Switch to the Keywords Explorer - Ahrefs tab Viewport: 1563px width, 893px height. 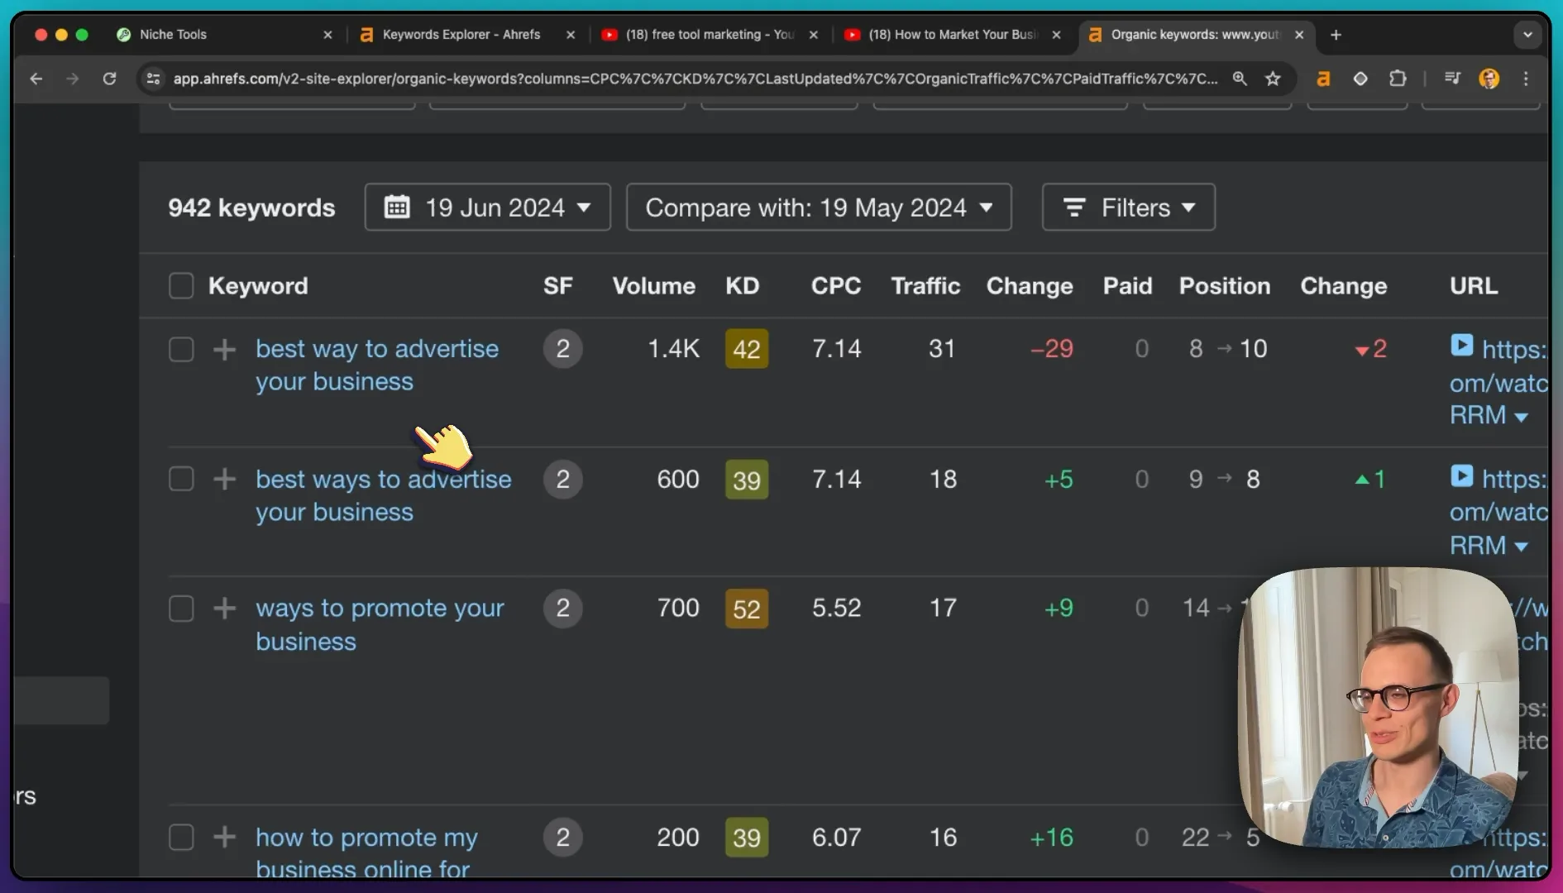click(x=466, y=35)
